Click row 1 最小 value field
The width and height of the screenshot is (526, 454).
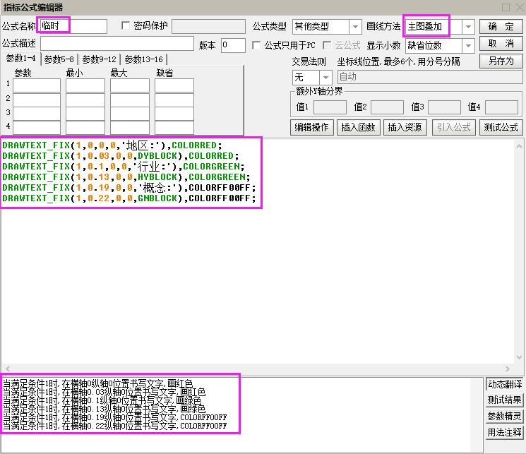[x=85, y=85]
